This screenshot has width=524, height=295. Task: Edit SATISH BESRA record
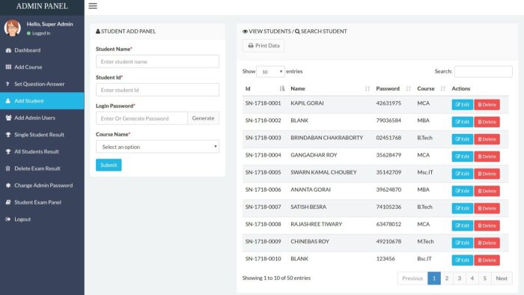462,208
